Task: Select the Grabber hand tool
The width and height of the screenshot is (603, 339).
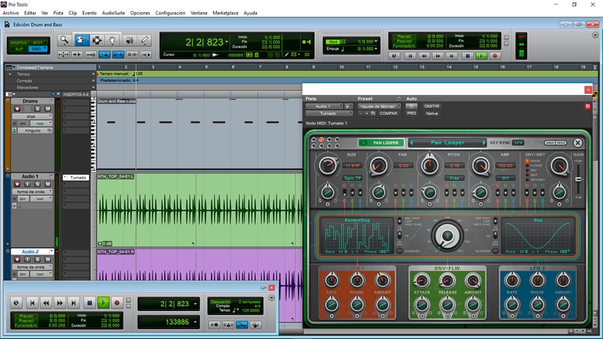Action: coord(113,40)
